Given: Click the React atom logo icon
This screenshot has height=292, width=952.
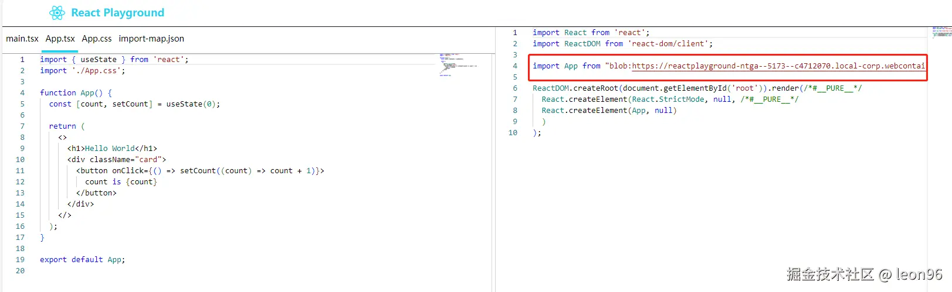Looking at the screenshot, I should coord(57,13).
